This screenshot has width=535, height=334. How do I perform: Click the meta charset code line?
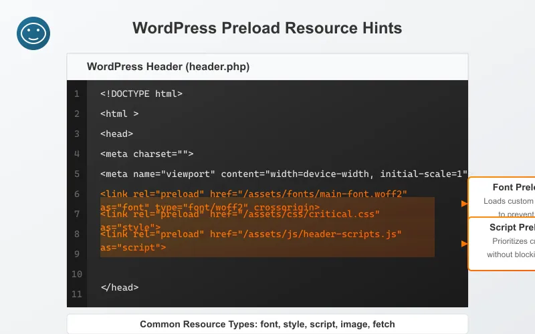click(146, 154)
